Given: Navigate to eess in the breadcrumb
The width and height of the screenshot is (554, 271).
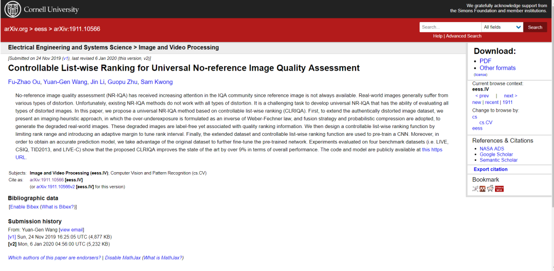Looking at the screenshot, I should 41,29.
